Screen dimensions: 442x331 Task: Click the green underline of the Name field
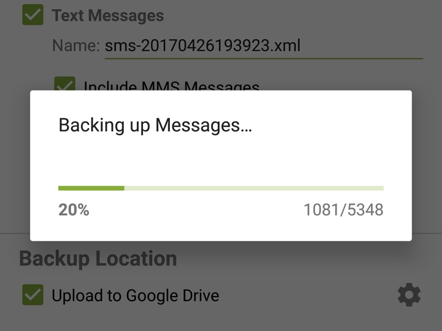(264, 59)
